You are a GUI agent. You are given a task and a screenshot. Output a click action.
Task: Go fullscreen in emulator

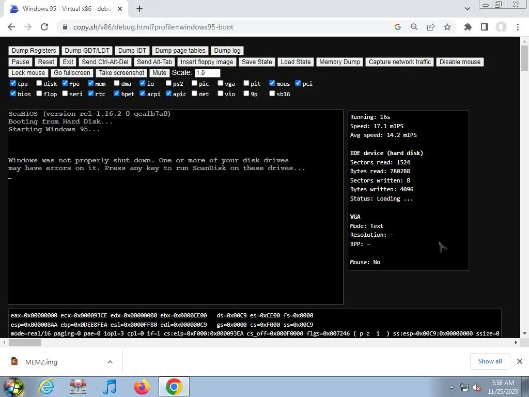[x=72, y=73]
